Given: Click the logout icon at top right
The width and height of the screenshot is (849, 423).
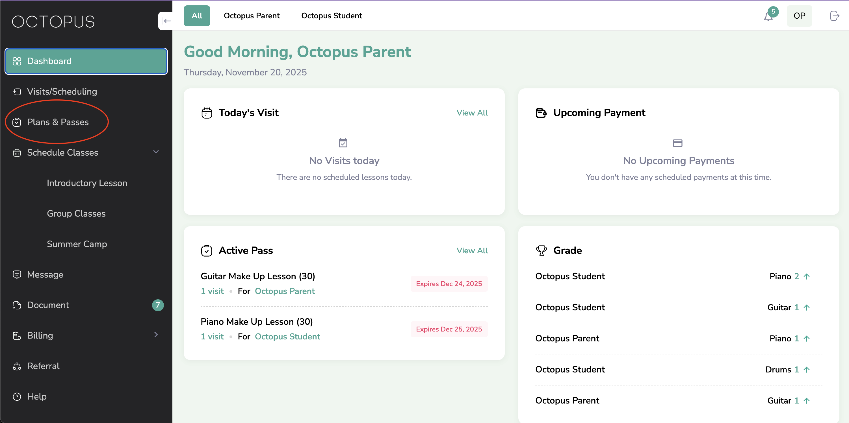Looking at the screenshot, I should coord(834,16).
